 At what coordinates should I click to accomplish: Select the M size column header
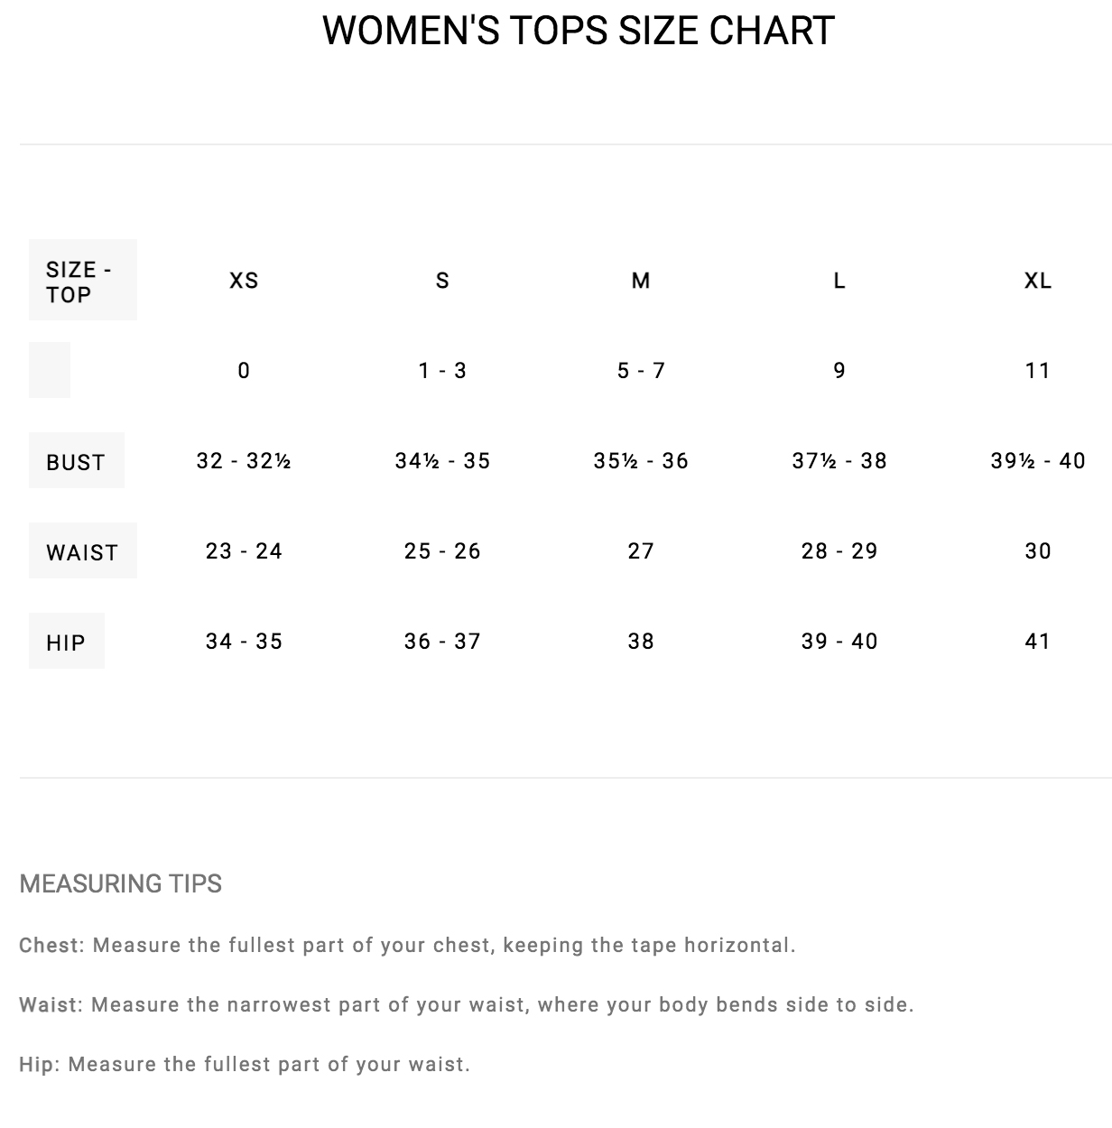(x=641, y=281)
